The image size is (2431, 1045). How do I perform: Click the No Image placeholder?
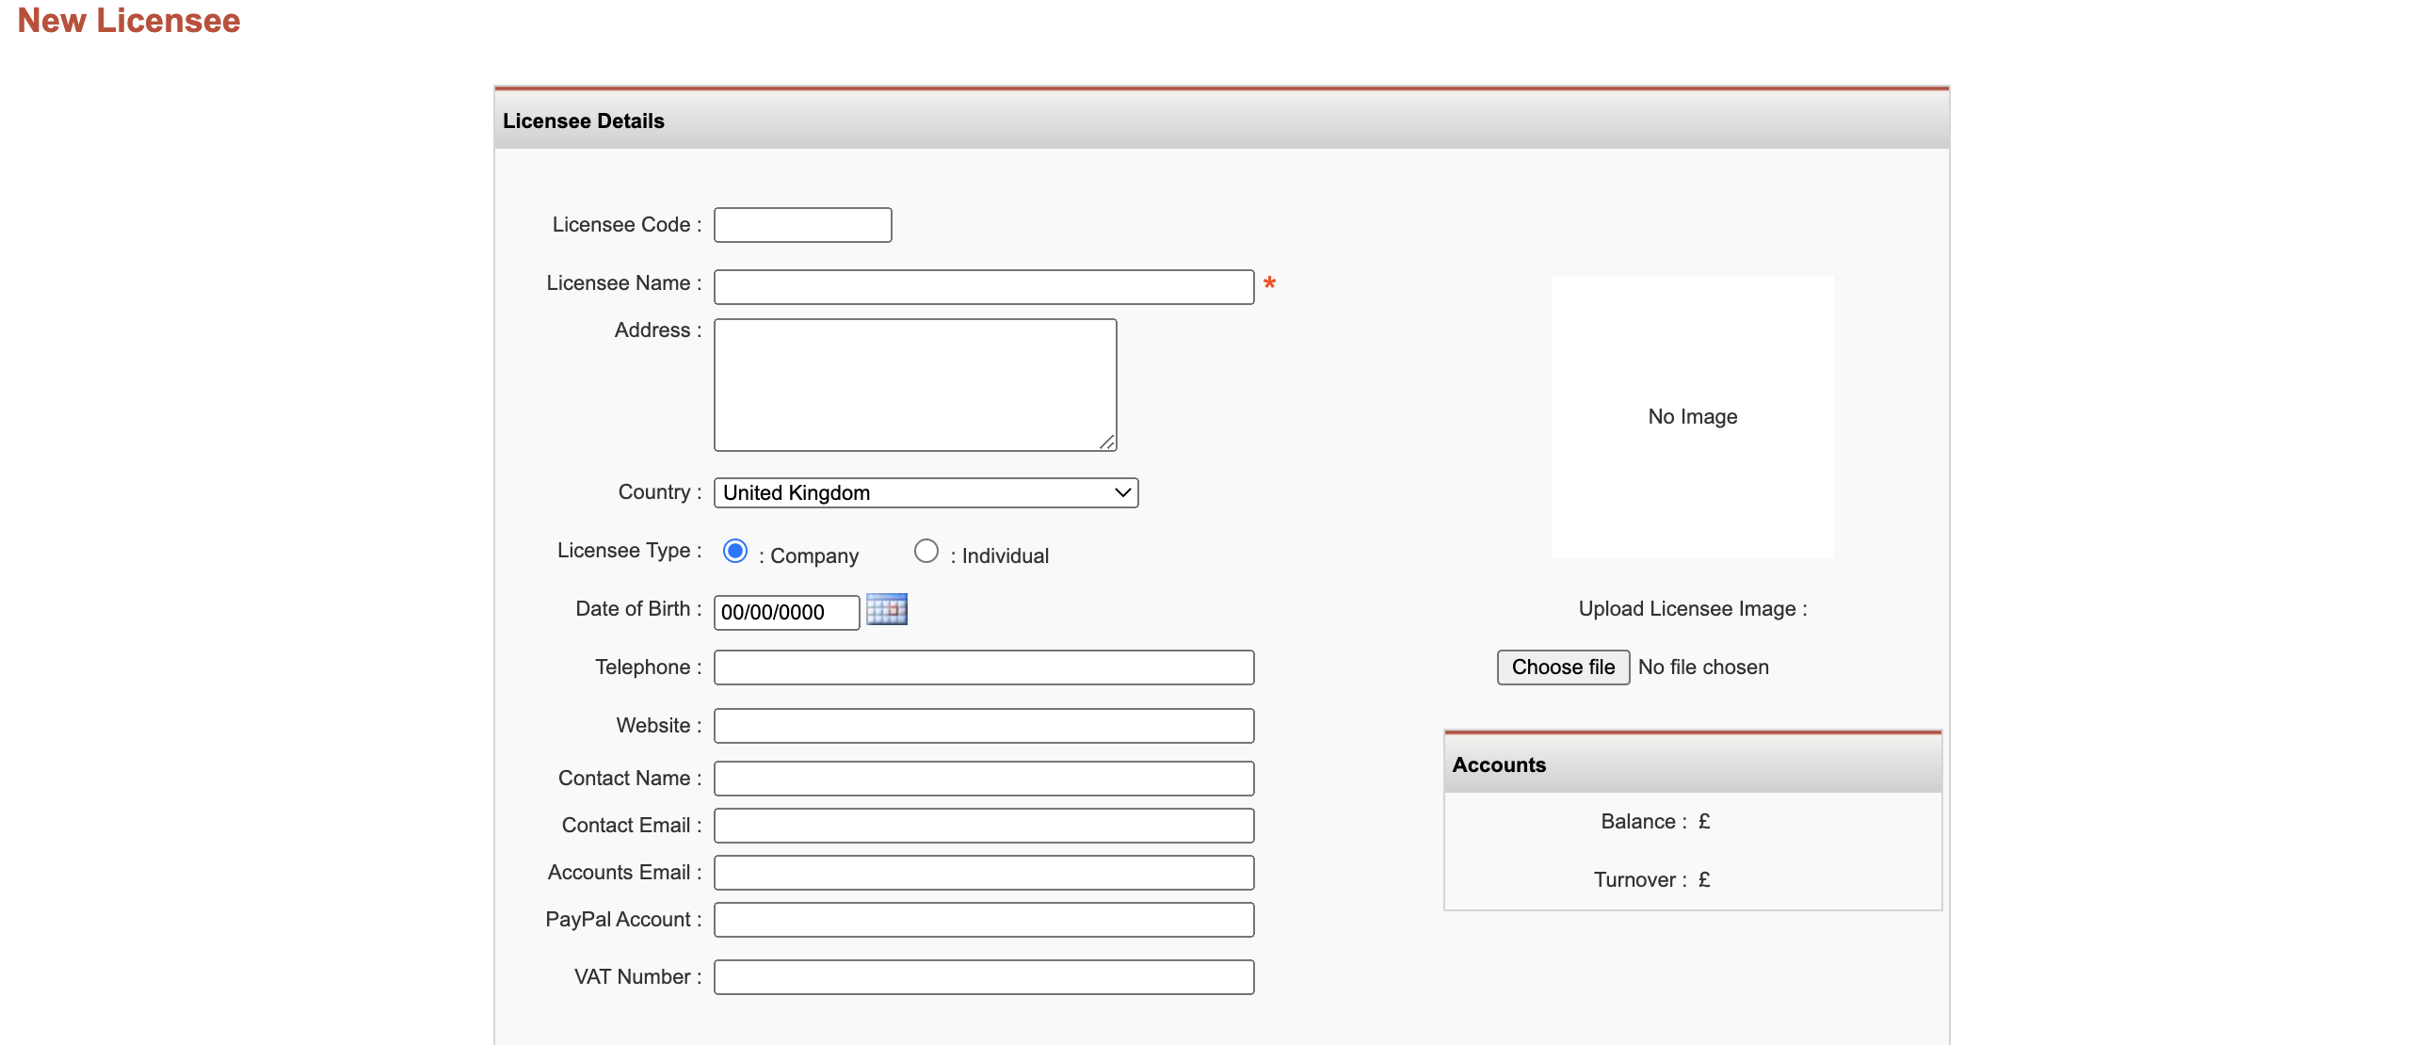(1692, 416)
